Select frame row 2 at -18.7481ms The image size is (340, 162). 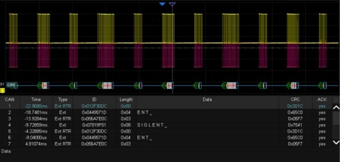(x=166, y=112)
